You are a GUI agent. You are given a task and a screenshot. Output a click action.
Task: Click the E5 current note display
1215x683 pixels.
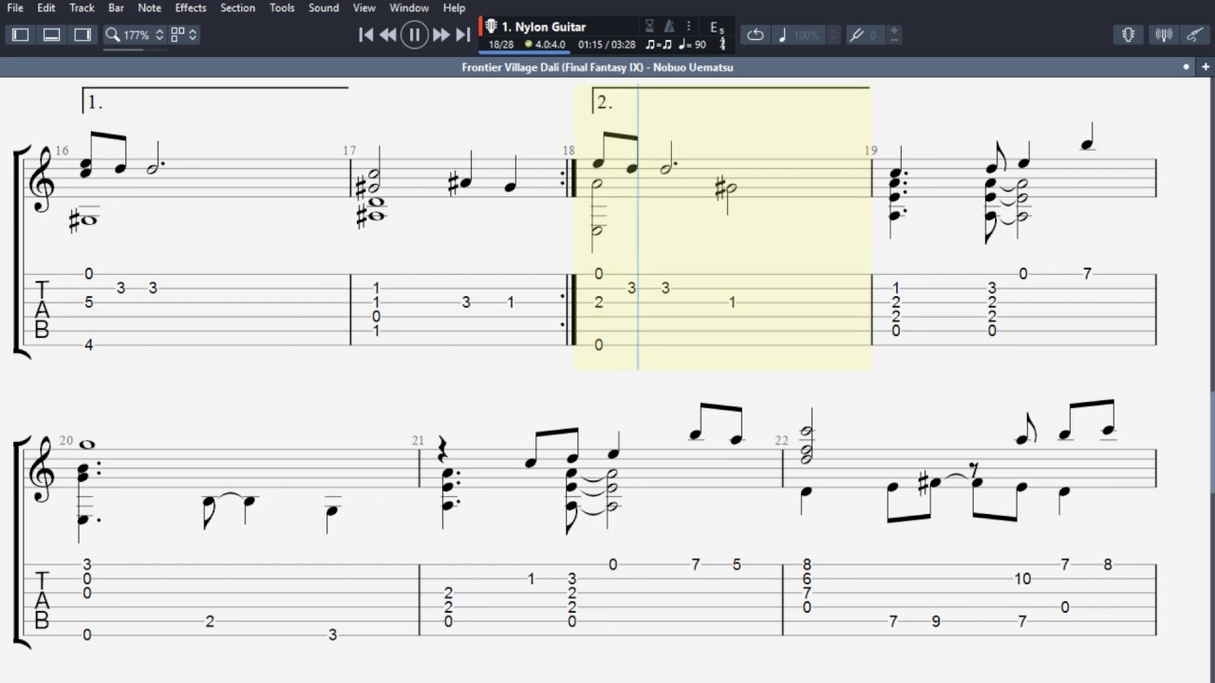click(x=717, y=28)
